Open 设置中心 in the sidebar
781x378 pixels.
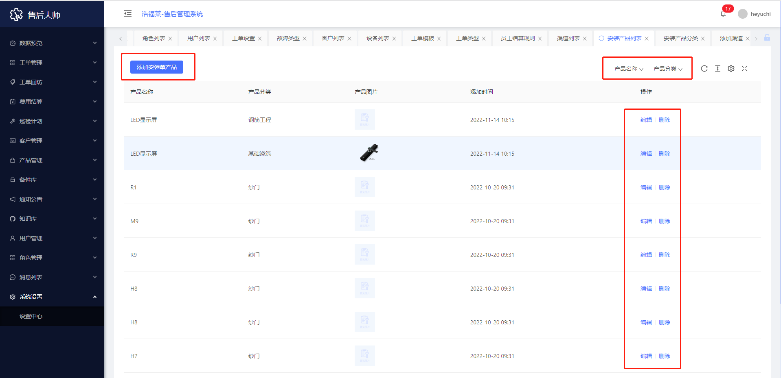click(31, 316)
